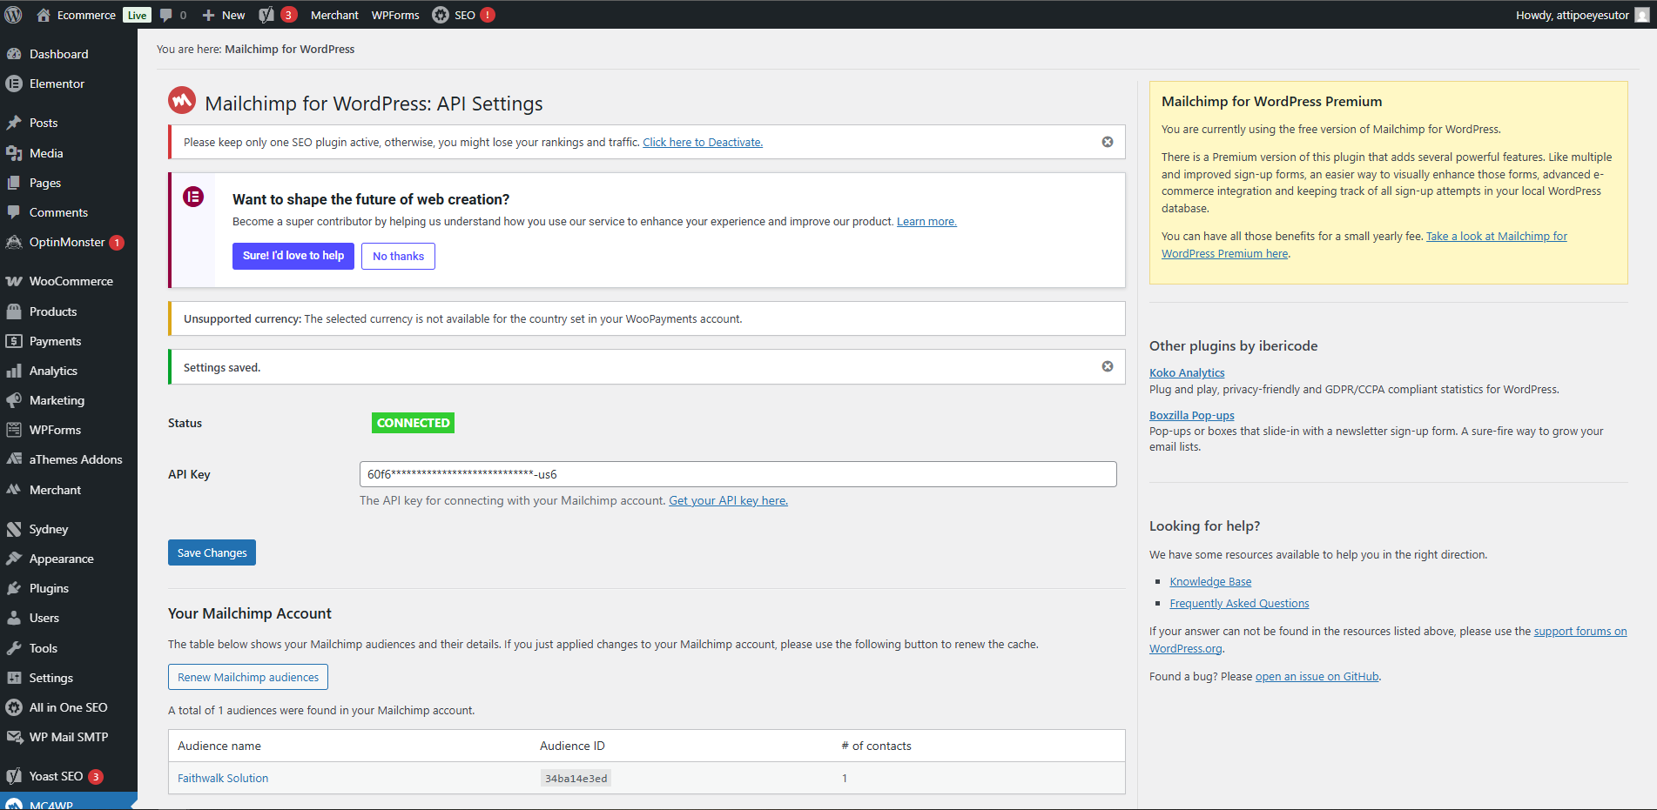Open the Koko Analytics plugin link

point(1187,372)
